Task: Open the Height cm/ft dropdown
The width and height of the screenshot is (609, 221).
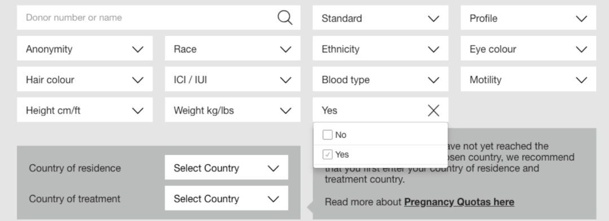Action: (85, 110)
